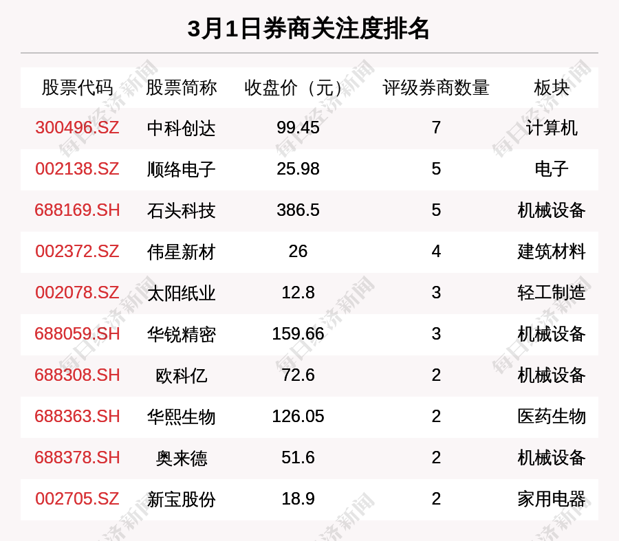Viewport: 619px width, 541px height.
Task: Click closing price 159.66
Action: [x=298, y=334]
